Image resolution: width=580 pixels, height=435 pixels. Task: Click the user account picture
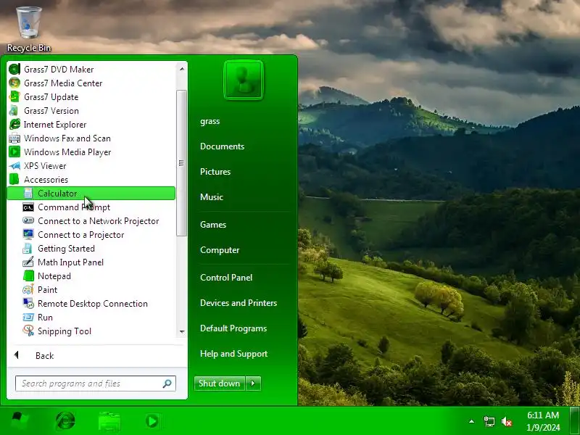tap(244, 80)
